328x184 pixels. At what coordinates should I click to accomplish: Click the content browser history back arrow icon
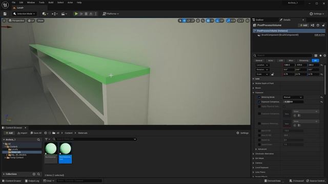(46, 133)
